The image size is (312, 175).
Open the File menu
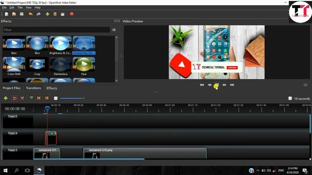(4, 8)
